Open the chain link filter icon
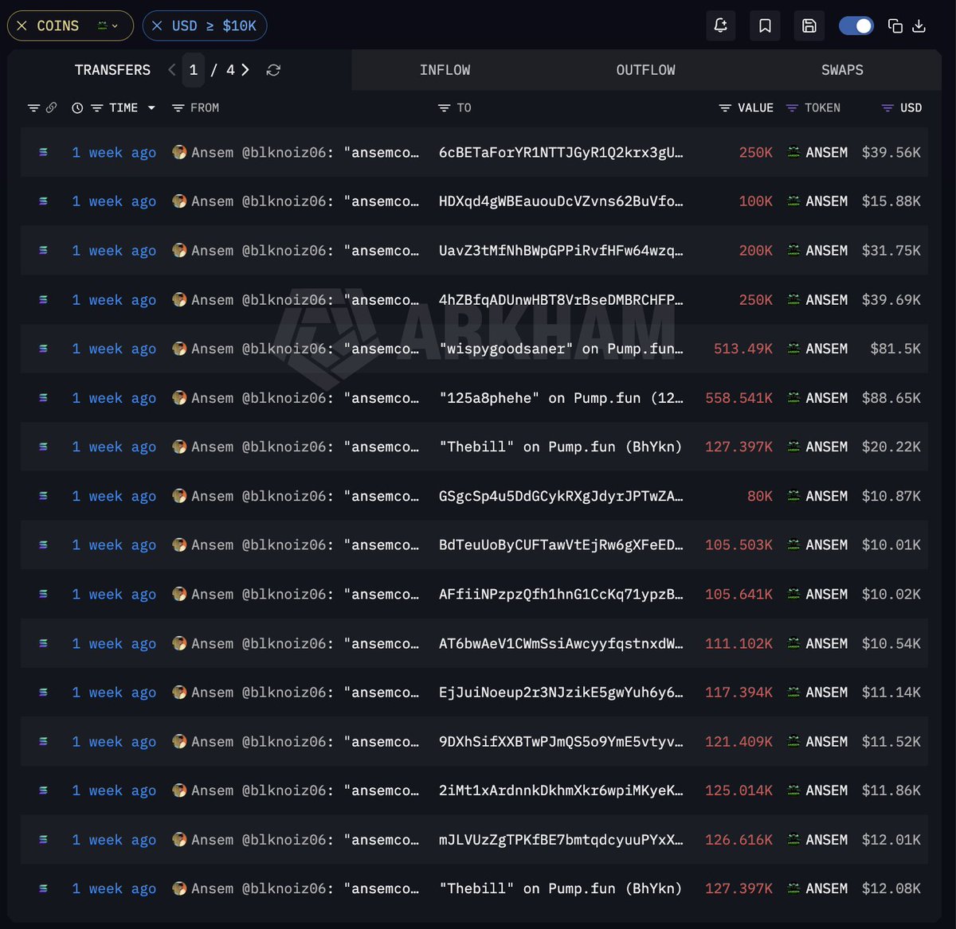 pyautogui.click(x=51, y=107)
